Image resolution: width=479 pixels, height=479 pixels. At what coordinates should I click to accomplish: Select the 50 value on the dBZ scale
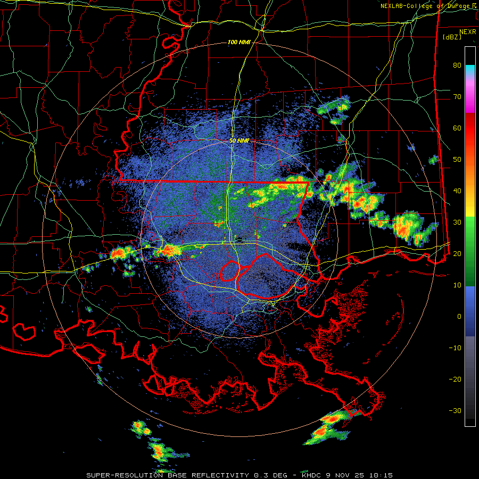tap(457, 160)
